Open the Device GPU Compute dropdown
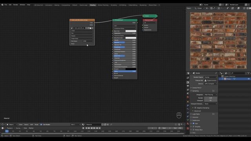Viewport: 251px width, 141px height. 211,83
